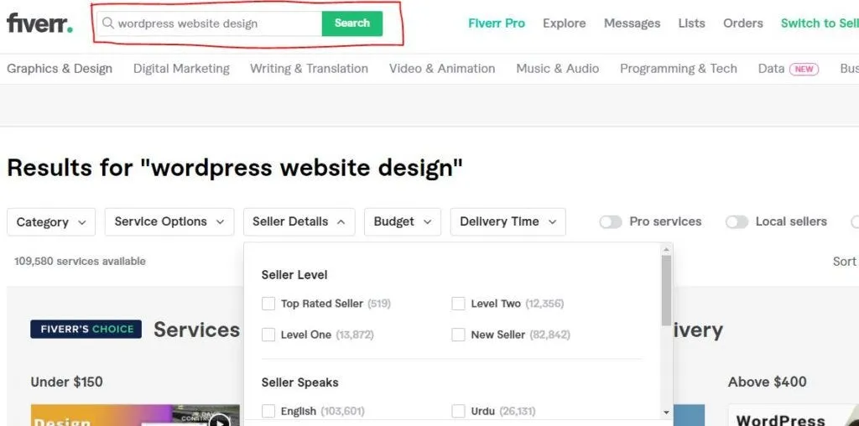The width and height of the screenshot is (859, 426).
Task: Open the WordPress gig thumbnail above $400
Action: pyautogui.click(x=794, y=415)
